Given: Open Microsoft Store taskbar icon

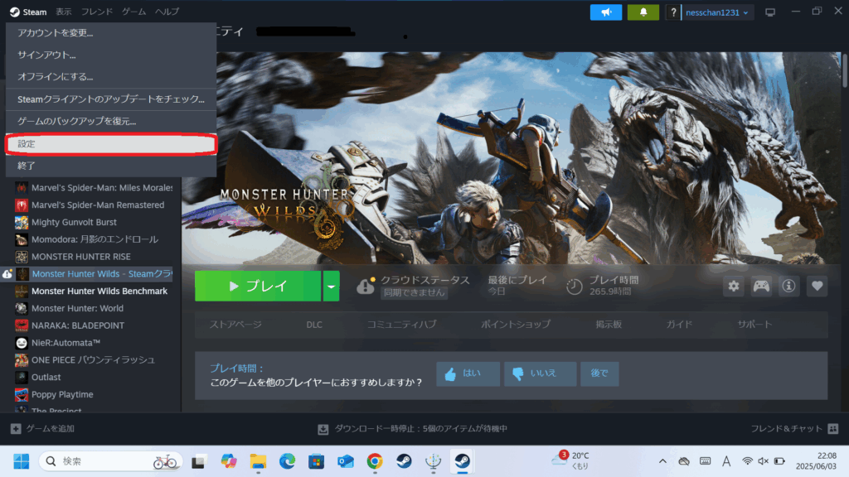Looking at the screenshot, I should 316,461.
